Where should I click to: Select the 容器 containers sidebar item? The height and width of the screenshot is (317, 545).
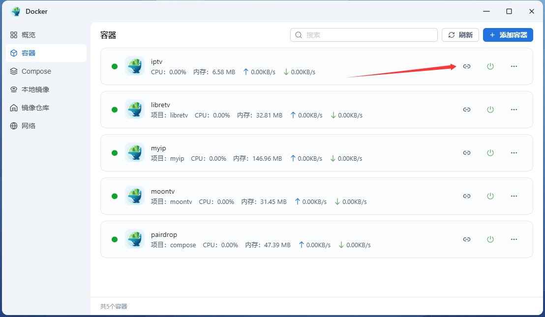[x=46, y=53]
